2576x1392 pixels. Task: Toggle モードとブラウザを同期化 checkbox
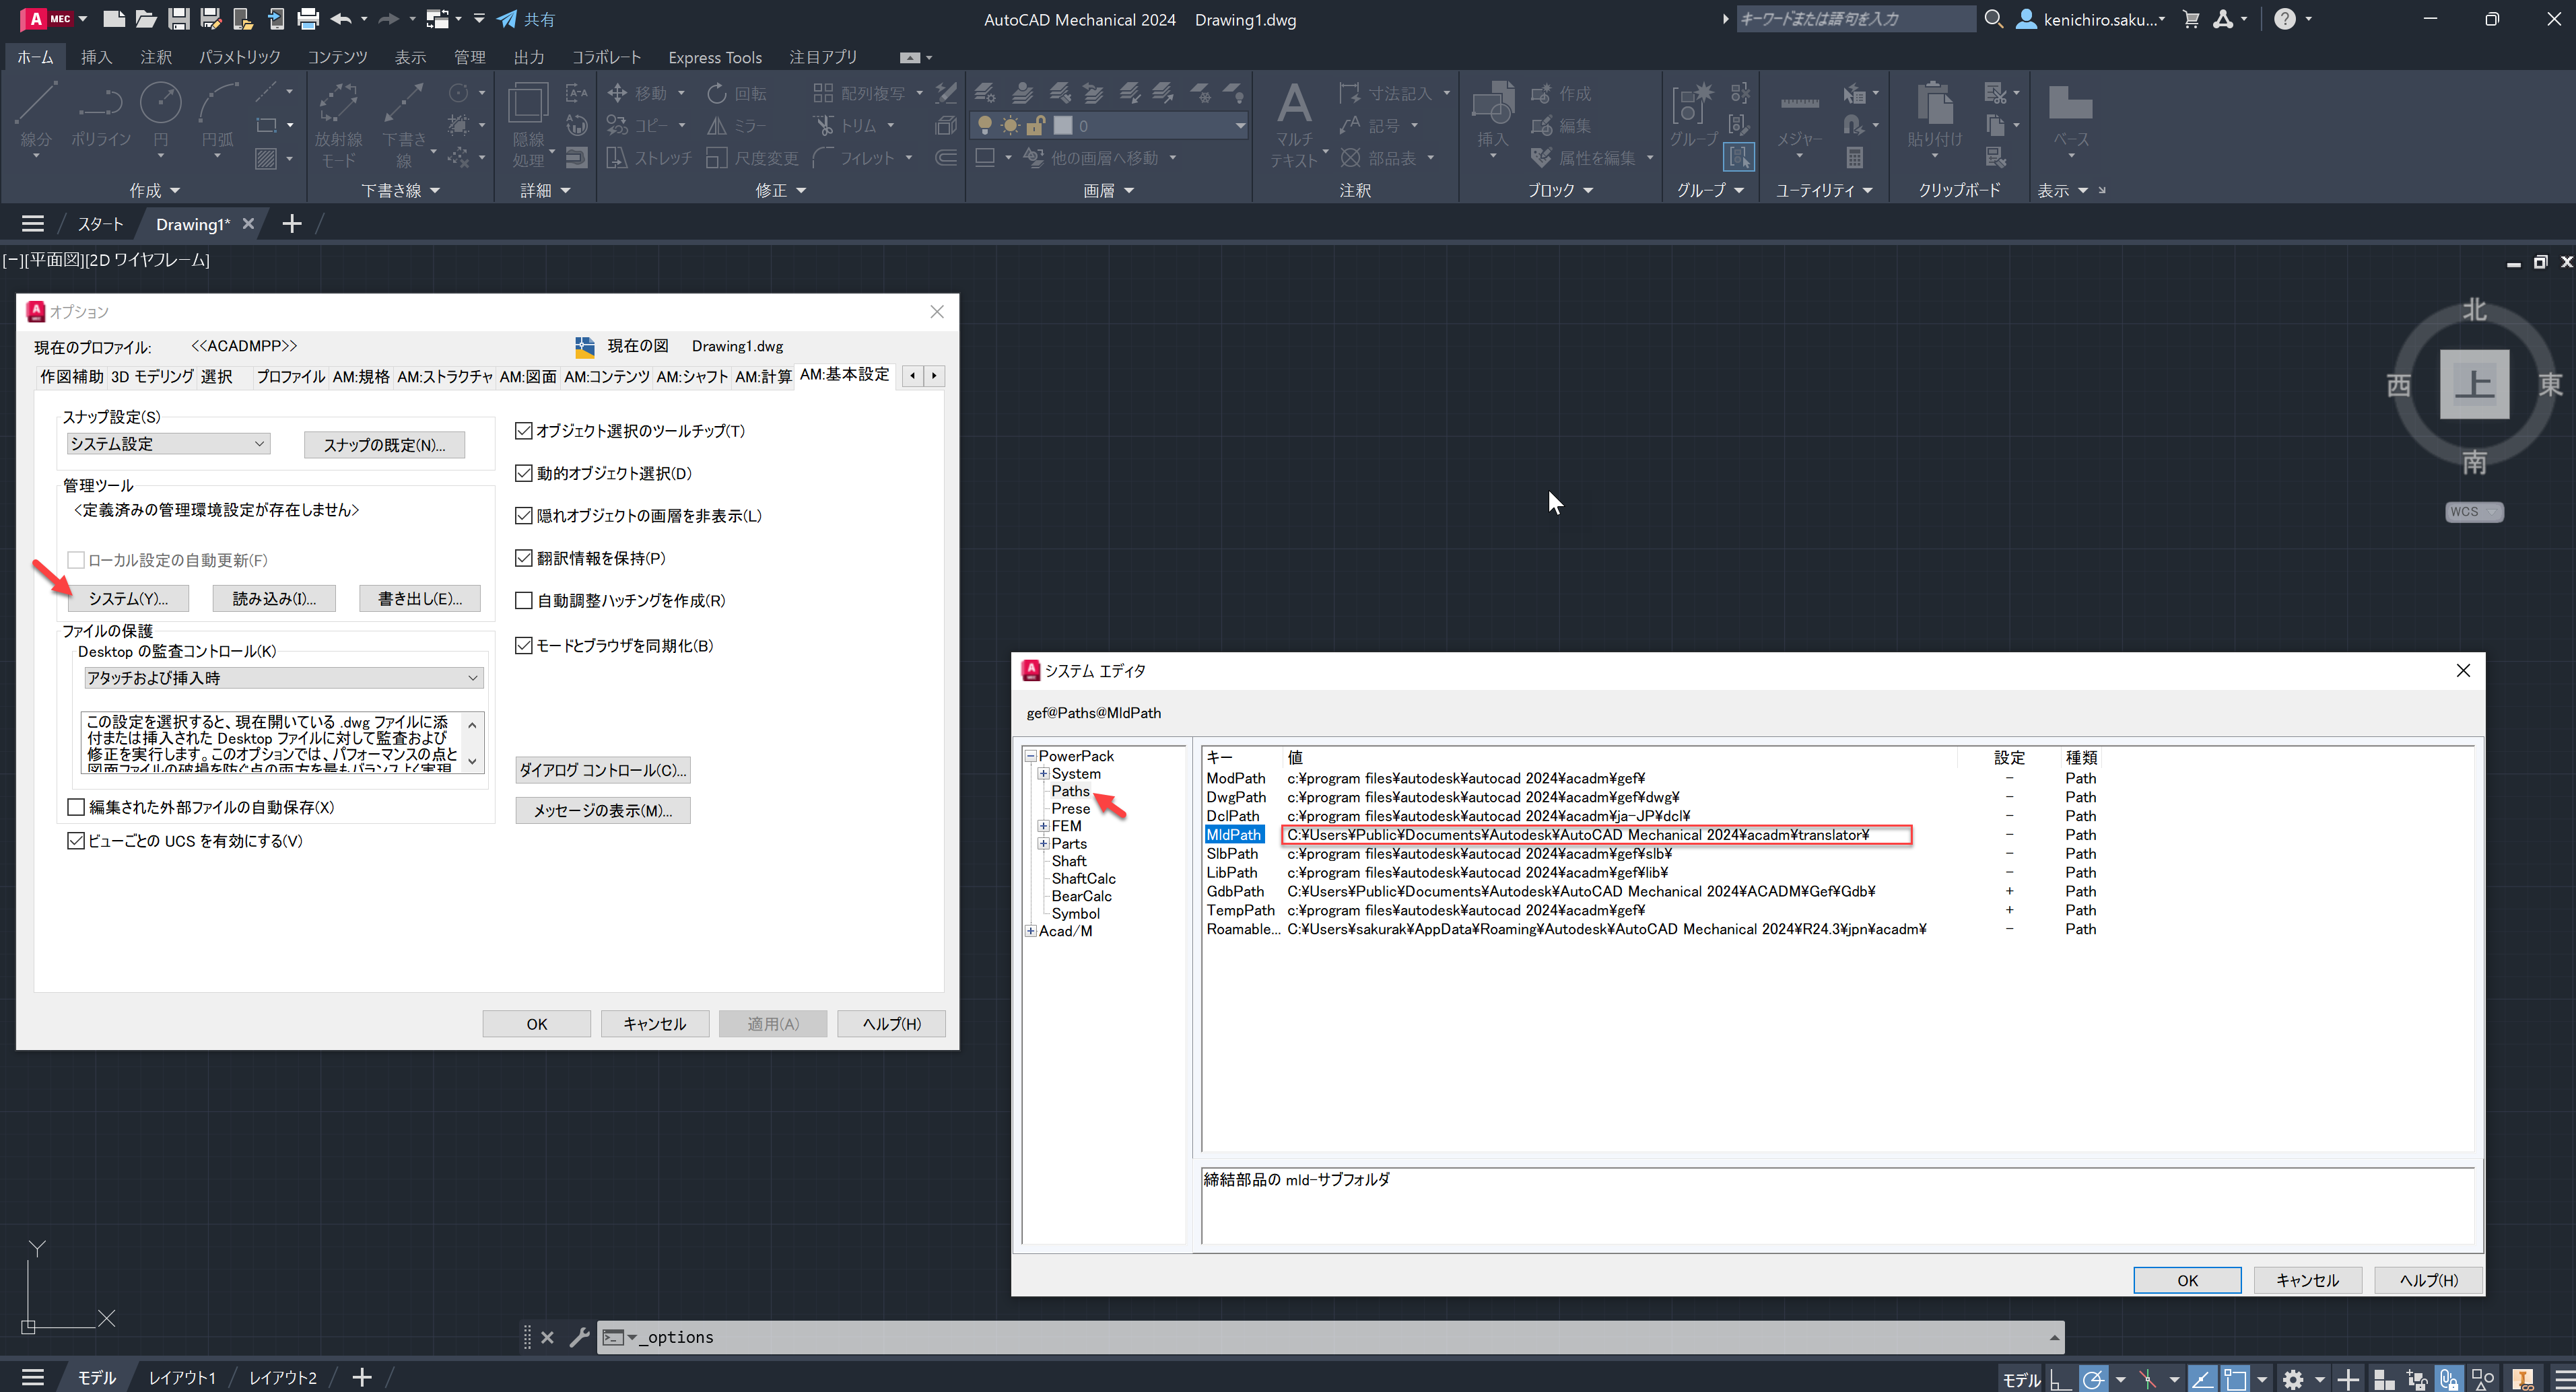pyautogui.click(x=524, y=646)
